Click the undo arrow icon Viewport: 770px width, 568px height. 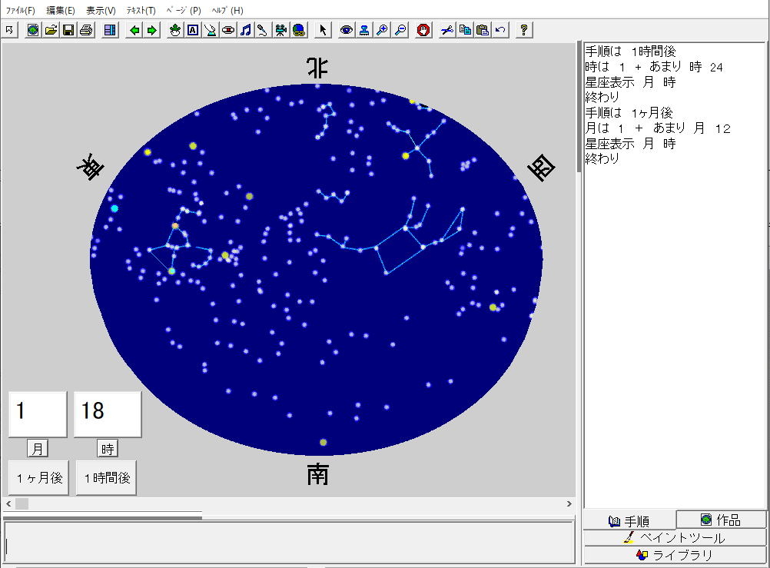[x=500, y=30]
